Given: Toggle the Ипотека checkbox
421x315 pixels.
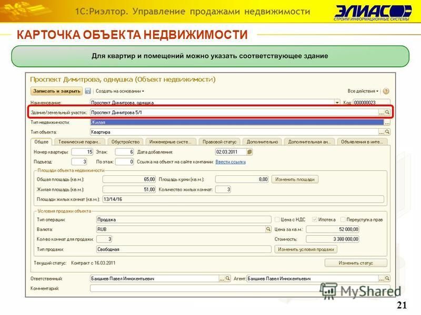Looking at the screenshot, I should click(314, 219).
